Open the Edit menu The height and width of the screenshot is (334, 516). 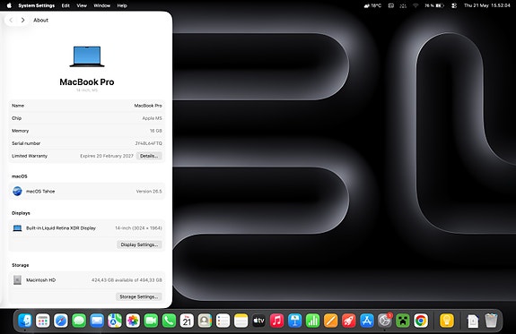click(66, 5)
